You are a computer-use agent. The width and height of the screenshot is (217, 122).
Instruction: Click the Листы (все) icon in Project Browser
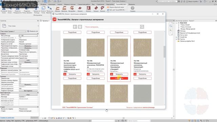[179, 35]
